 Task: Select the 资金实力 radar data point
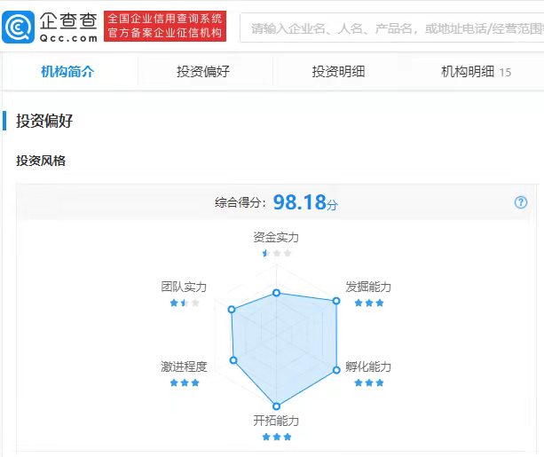tap(276, 293)
